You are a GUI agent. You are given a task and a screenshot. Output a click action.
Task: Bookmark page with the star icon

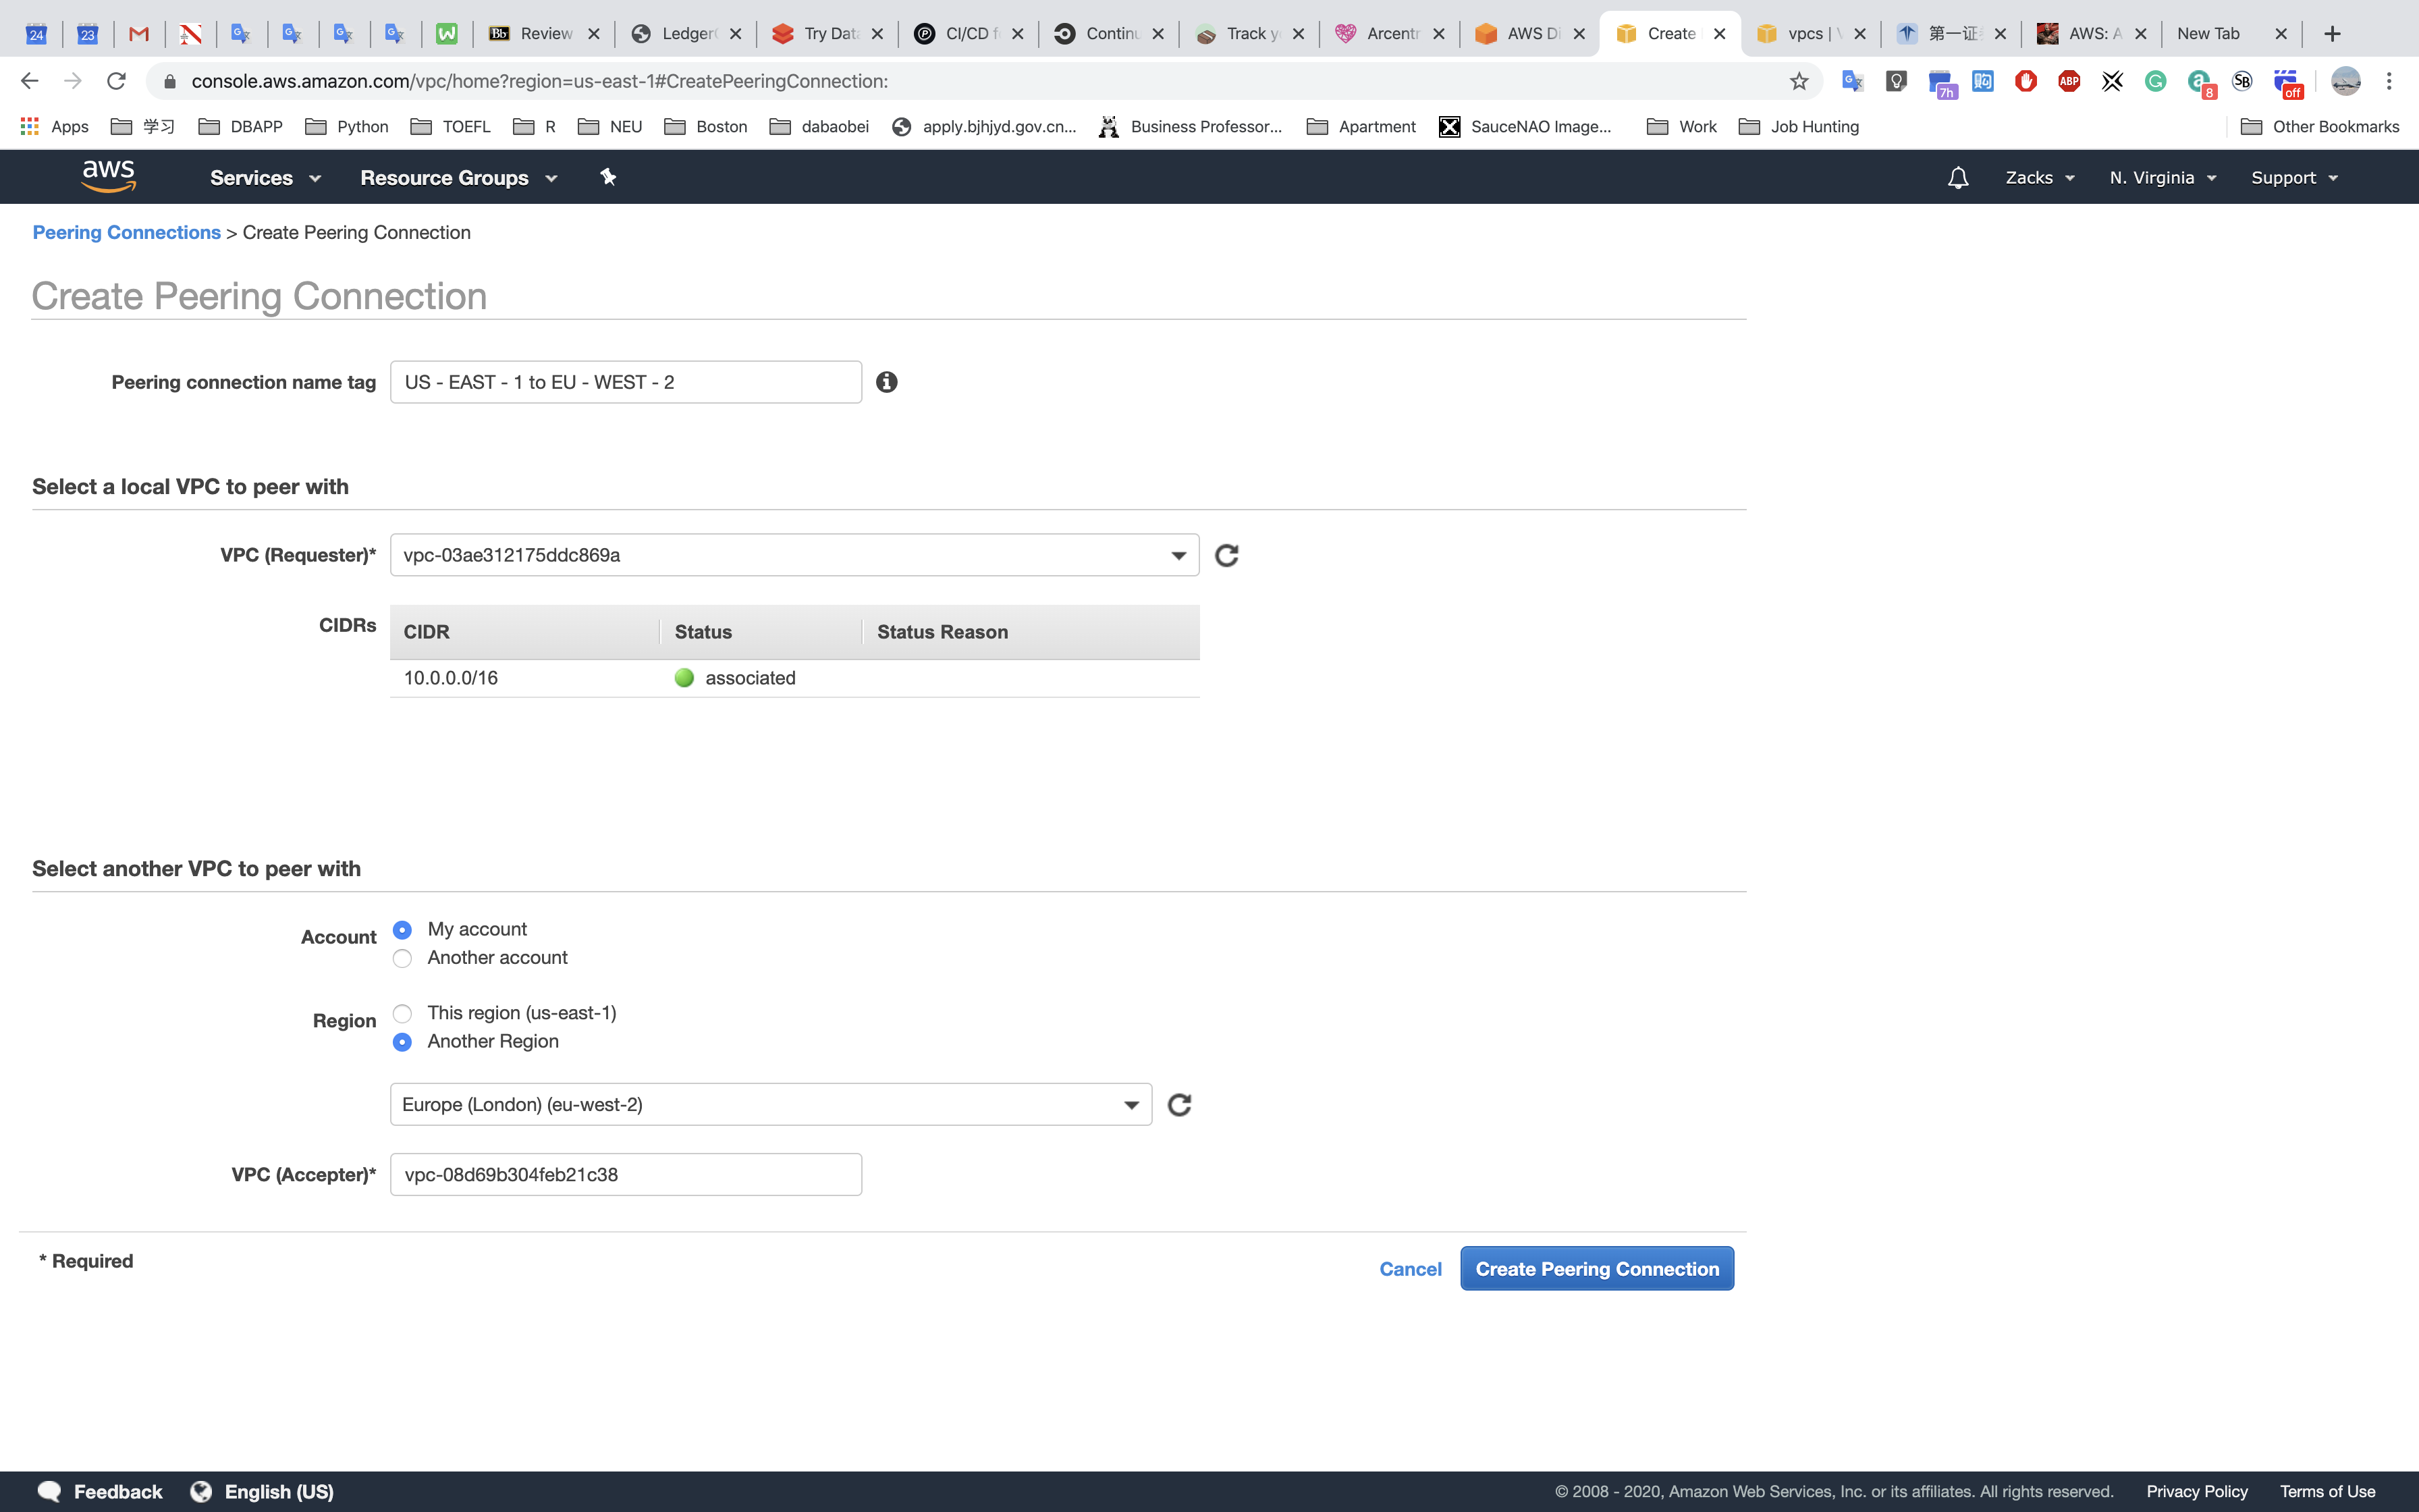coord(1798,81)
